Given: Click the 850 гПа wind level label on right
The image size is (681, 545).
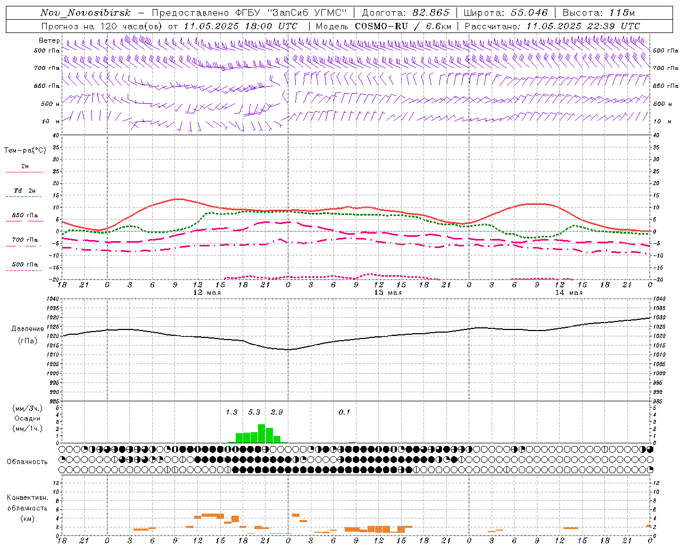Looking at the screenshot, I should pos(666,86).
